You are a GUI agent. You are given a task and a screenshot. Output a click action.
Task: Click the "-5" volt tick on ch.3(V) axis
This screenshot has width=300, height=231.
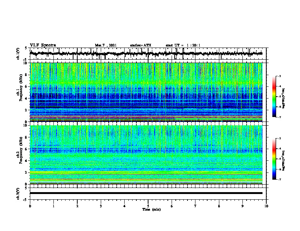point(25,200)
